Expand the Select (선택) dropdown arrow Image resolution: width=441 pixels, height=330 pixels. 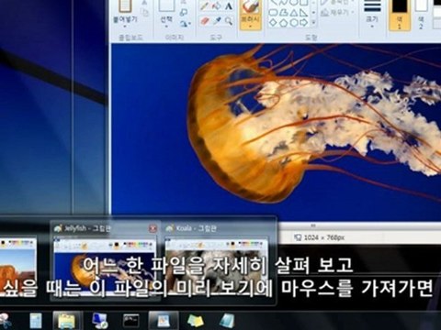[166, 27]
